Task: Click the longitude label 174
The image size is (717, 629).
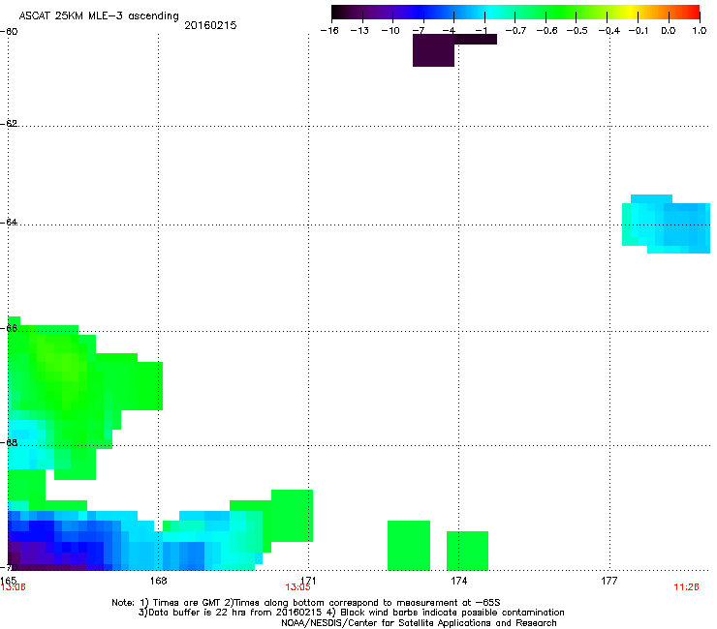Action: click(x=458, y=581)
